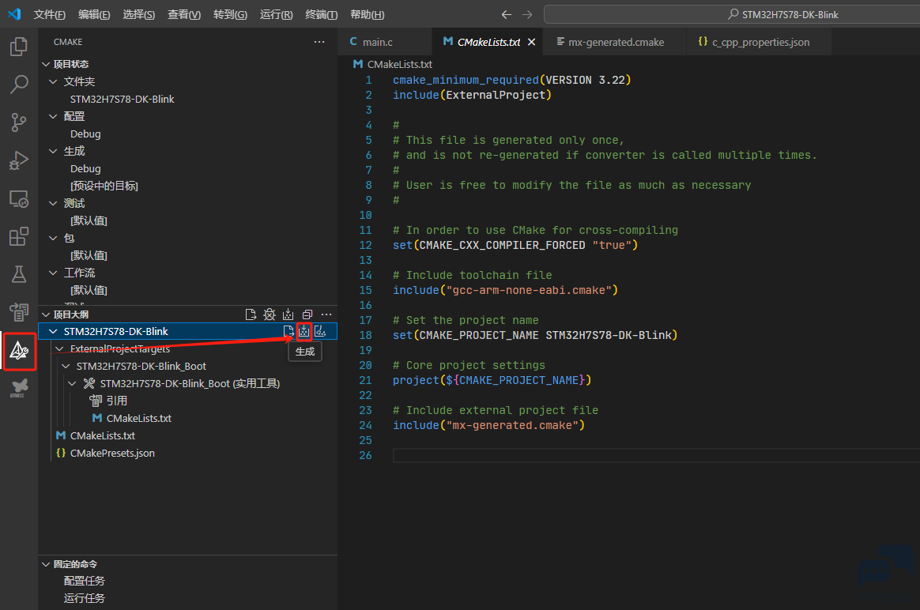Collapse the 固定的命令 section
920x610 pixels.
coord(46,563)
